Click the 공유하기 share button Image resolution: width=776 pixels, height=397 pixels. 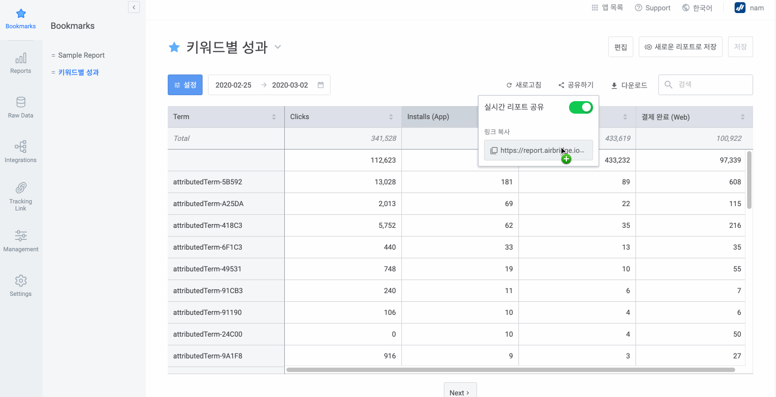coord(576,85)
